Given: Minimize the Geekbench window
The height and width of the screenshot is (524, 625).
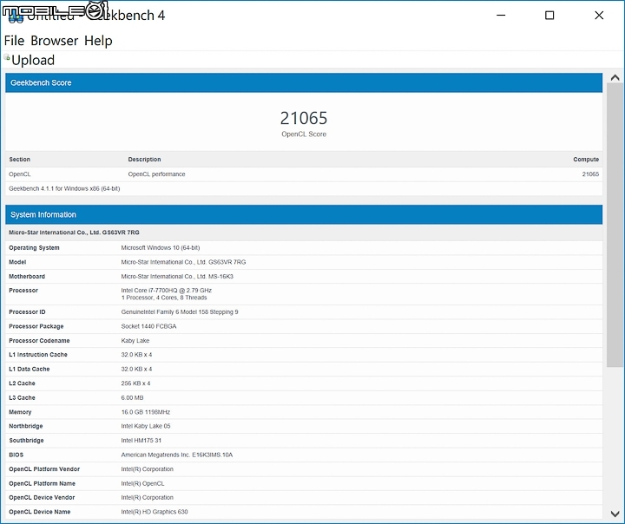Looking at the screenshot, I should point(501,15).
